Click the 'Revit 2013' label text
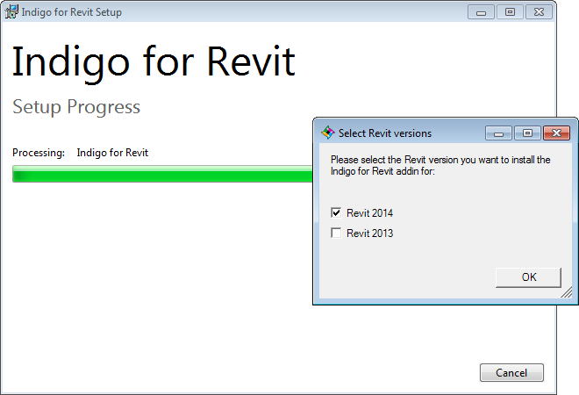This screenshot has height=395, width=579. [369, 233]
